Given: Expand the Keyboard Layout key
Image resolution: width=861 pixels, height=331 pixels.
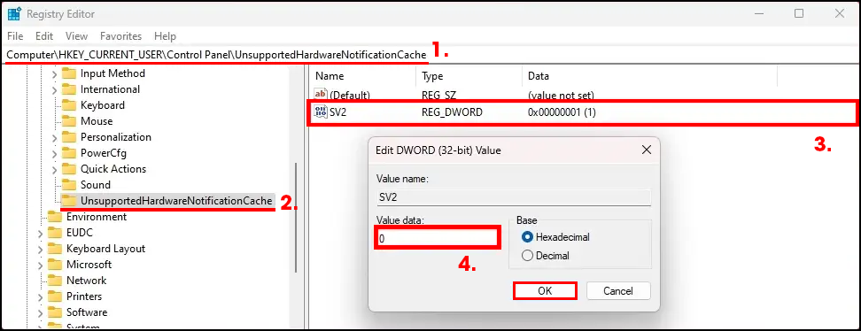Looking at the screenshot, I should [40, 249].
